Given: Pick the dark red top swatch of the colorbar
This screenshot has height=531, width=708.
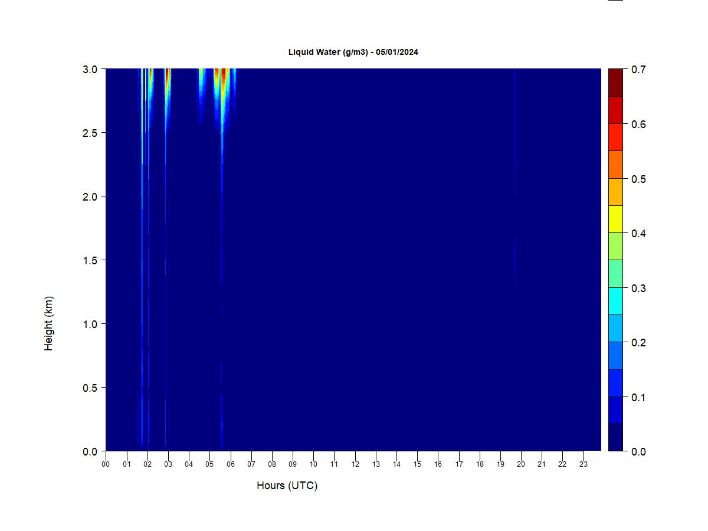Looking at the screenshot, I should (x=615, y=83).
